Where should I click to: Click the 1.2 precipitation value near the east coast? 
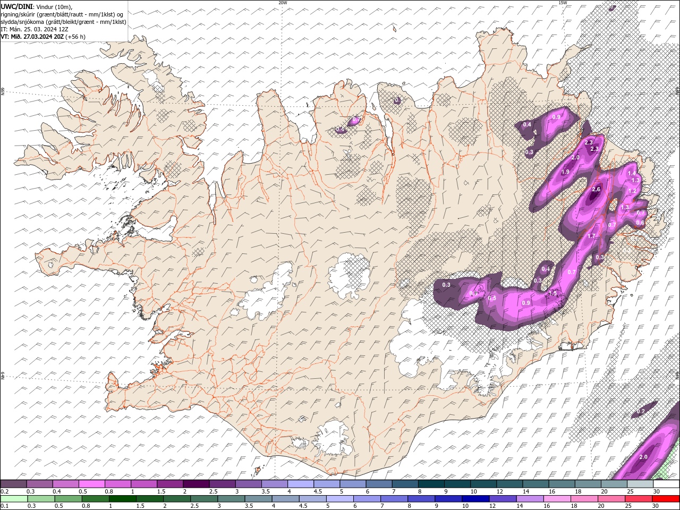(632, 191)
